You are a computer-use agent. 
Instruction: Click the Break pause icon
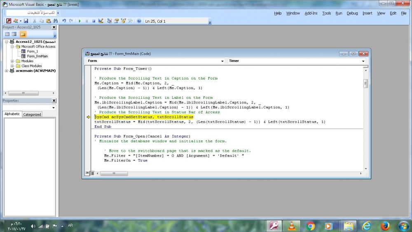click(87, 21)
